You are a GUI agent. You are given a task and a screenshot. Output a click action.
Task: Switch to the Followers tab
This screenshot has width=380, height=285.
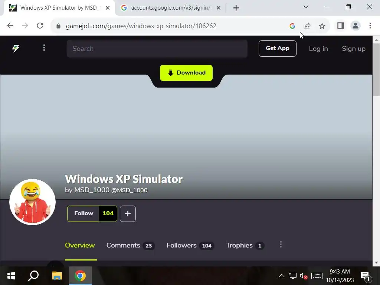(x=190, y=245)
